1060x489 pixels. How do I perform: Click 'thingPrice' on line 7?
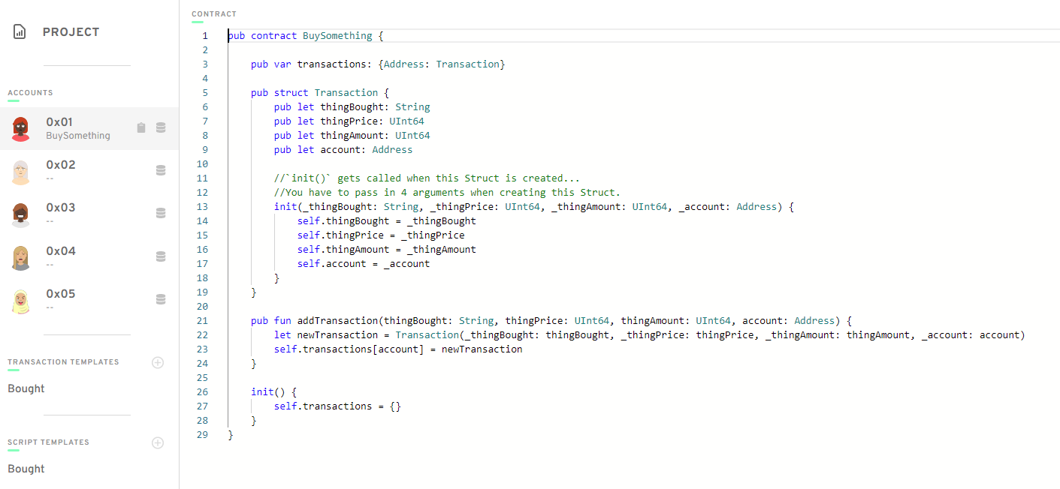coord(349,121)
